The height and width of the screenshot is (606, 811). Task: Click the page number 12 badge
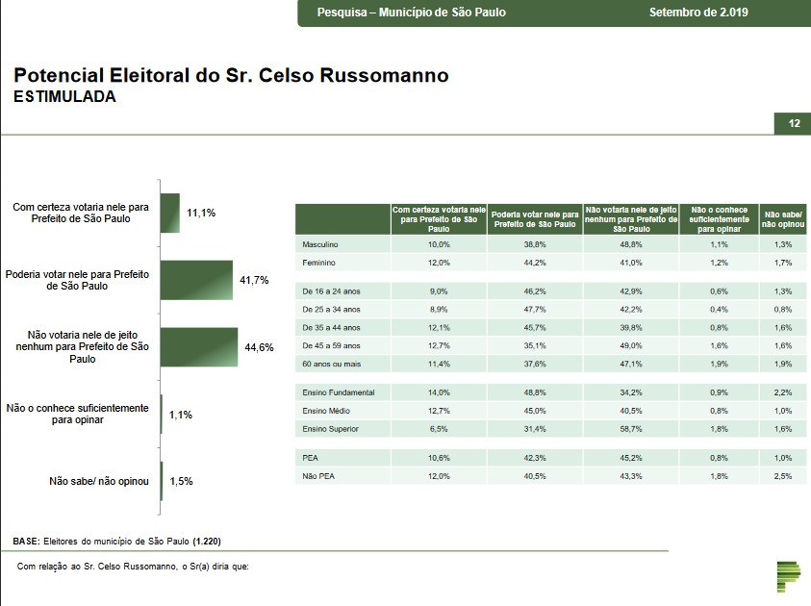(793, 124)
